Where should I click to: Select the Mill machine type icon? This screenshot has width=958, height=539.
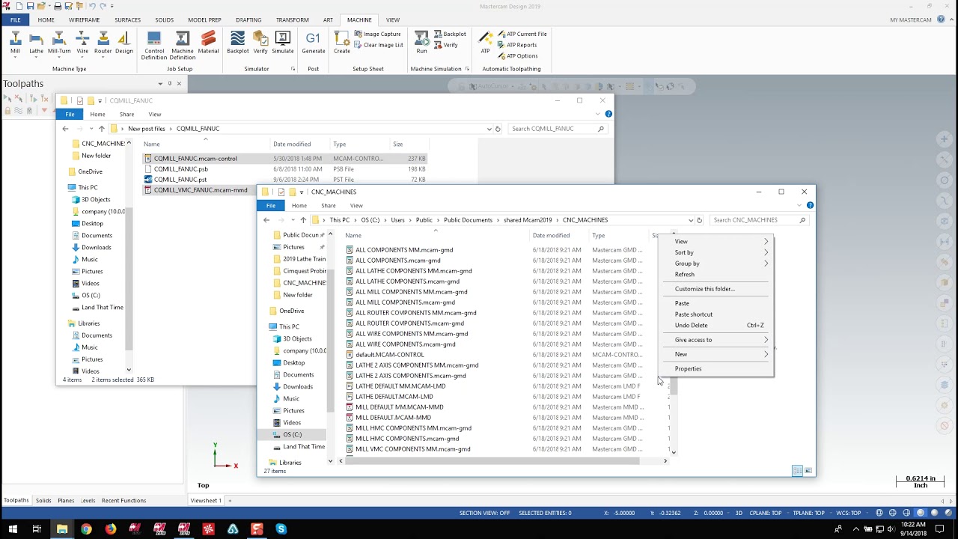pos(15,43)
